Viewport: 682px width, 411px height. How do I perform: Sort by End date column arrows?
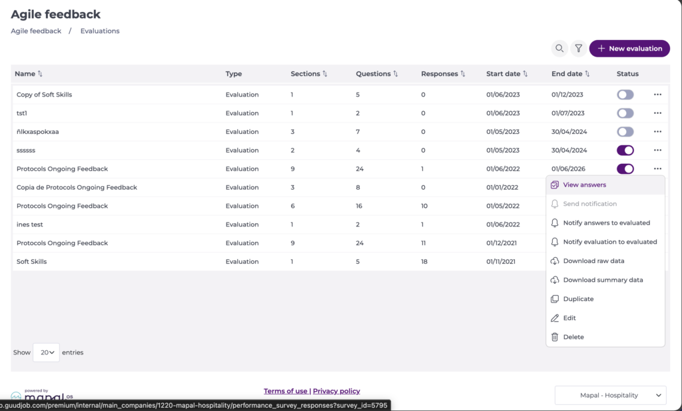587,74
